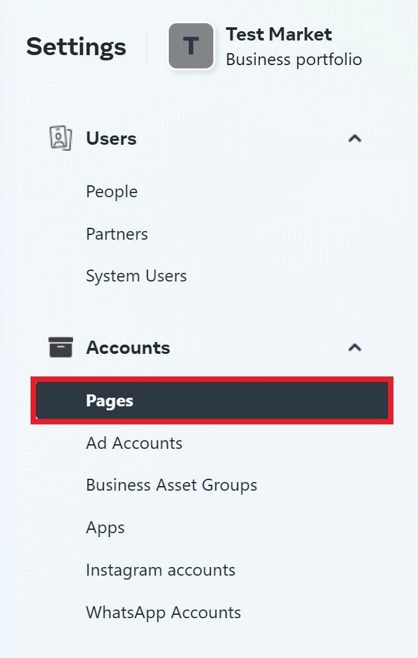Click the Accounts archive box icon
The width and height of the screenshot is (418, 658).
(61, 347)
